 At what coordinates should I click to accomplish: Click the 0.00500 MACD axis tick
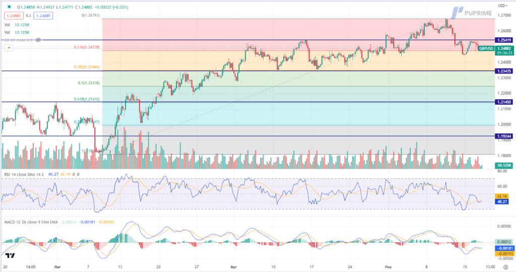(504, 226)
